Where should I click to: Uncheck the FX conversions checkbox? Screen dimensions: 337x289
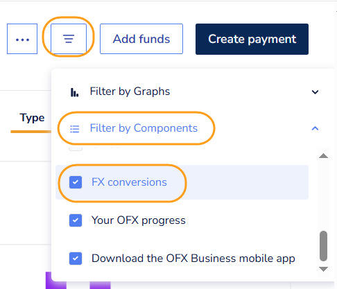[x=76, y=182]
